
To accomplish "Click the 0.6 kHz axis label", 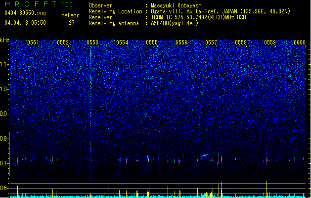I will (4, 188).
